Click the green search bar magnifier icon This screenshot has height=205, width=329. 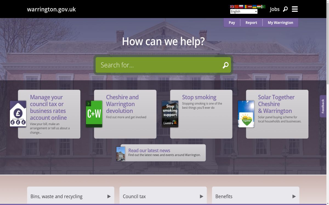click(225, 65)
